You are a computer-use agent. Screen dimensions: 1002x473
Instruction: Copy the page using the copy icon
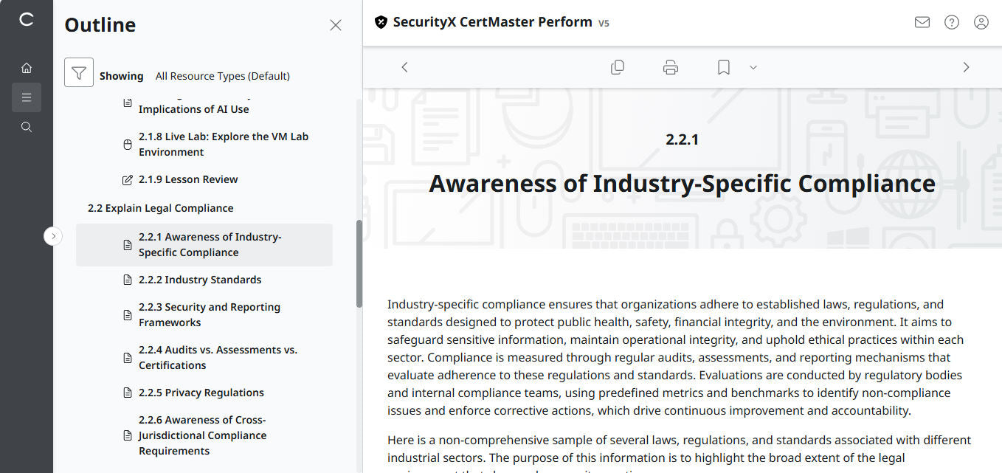(x=618, y=66)
